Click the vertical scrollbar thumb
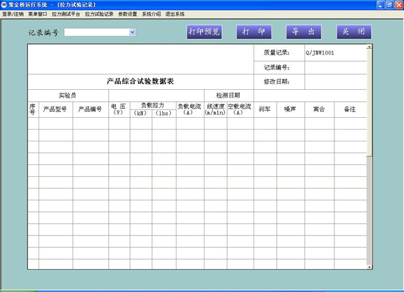 coord(369,102)
